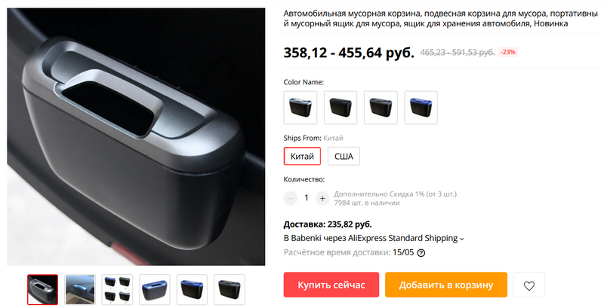Choose the gray-top color variant
604x308 pixels.
[381, 108]
